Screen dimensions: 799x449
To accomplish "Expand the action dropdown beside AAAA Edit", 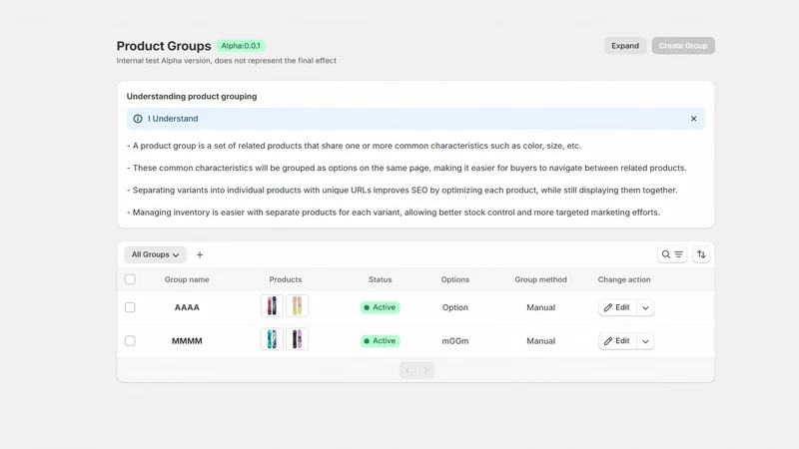I will point(645,307).
